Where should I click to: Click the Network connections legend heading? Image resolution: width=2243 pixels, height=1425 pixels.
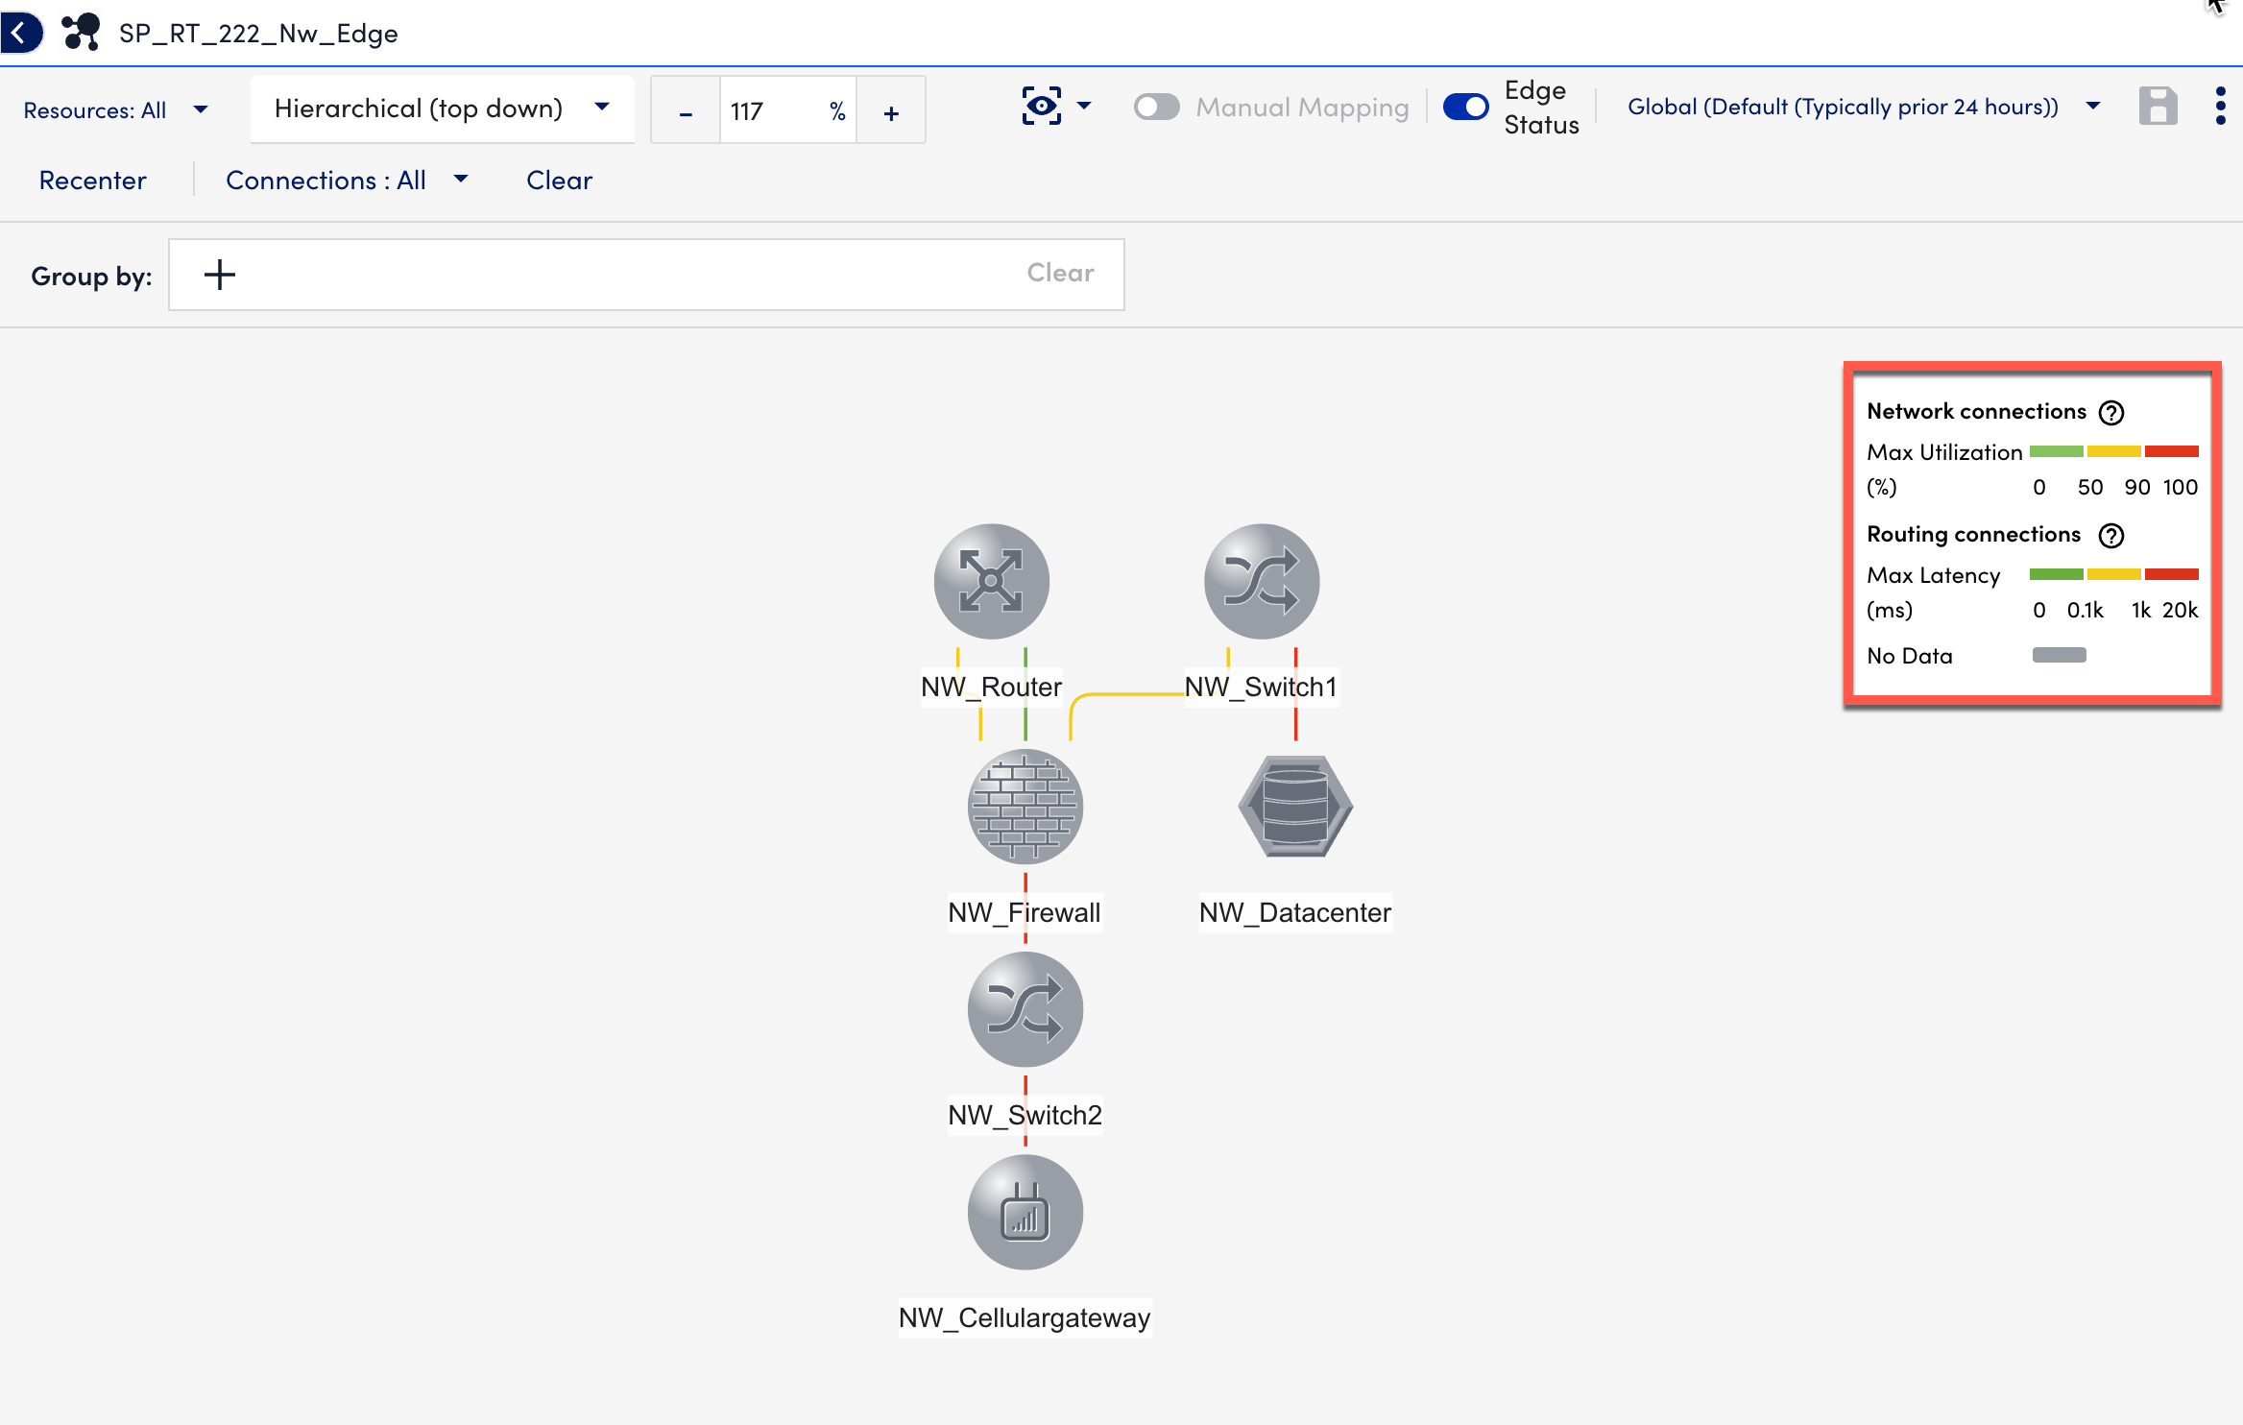(1976, 412)
